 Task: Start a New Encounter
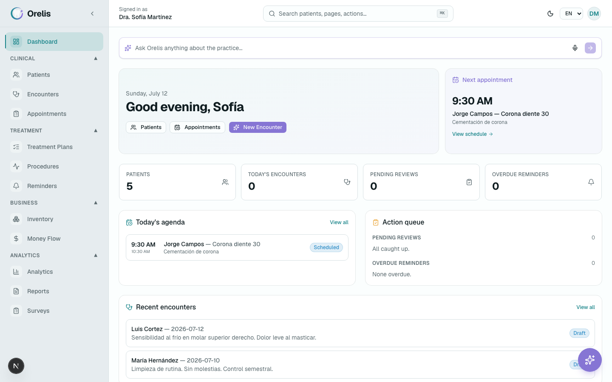click(x=258, y=127)
